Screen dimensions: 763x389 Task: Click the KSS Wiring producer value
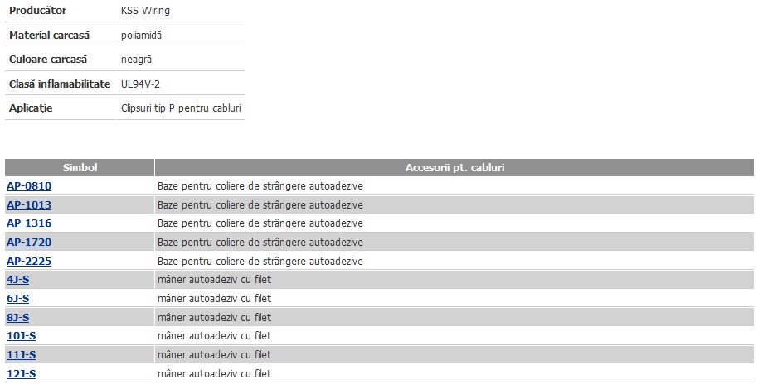pos(145,11)
